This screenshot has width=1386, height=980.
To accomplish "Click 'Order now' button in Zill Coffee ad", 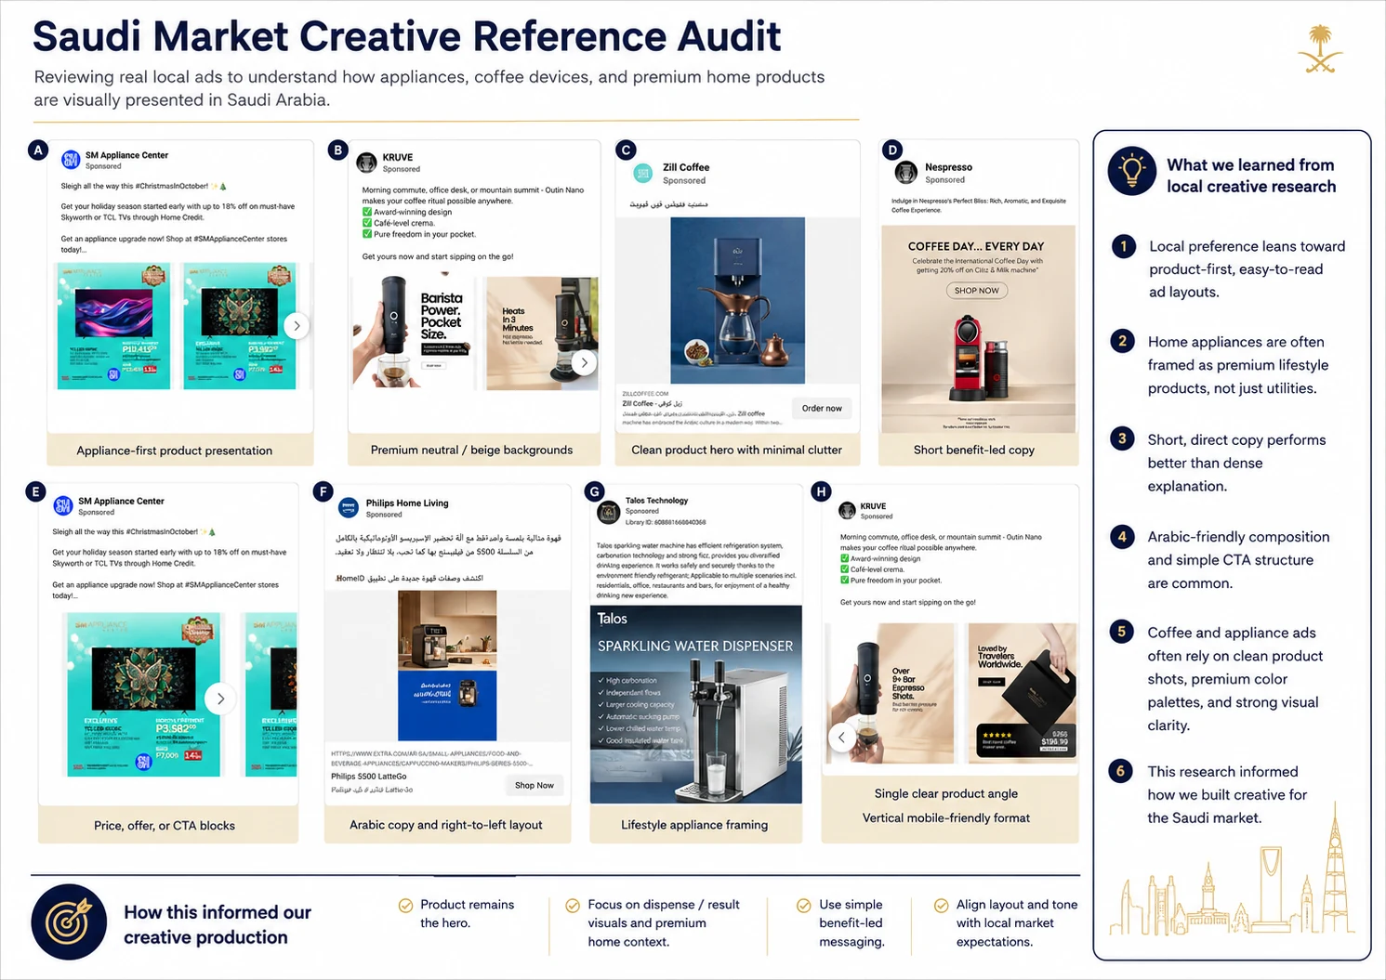I will click(822, 408).
